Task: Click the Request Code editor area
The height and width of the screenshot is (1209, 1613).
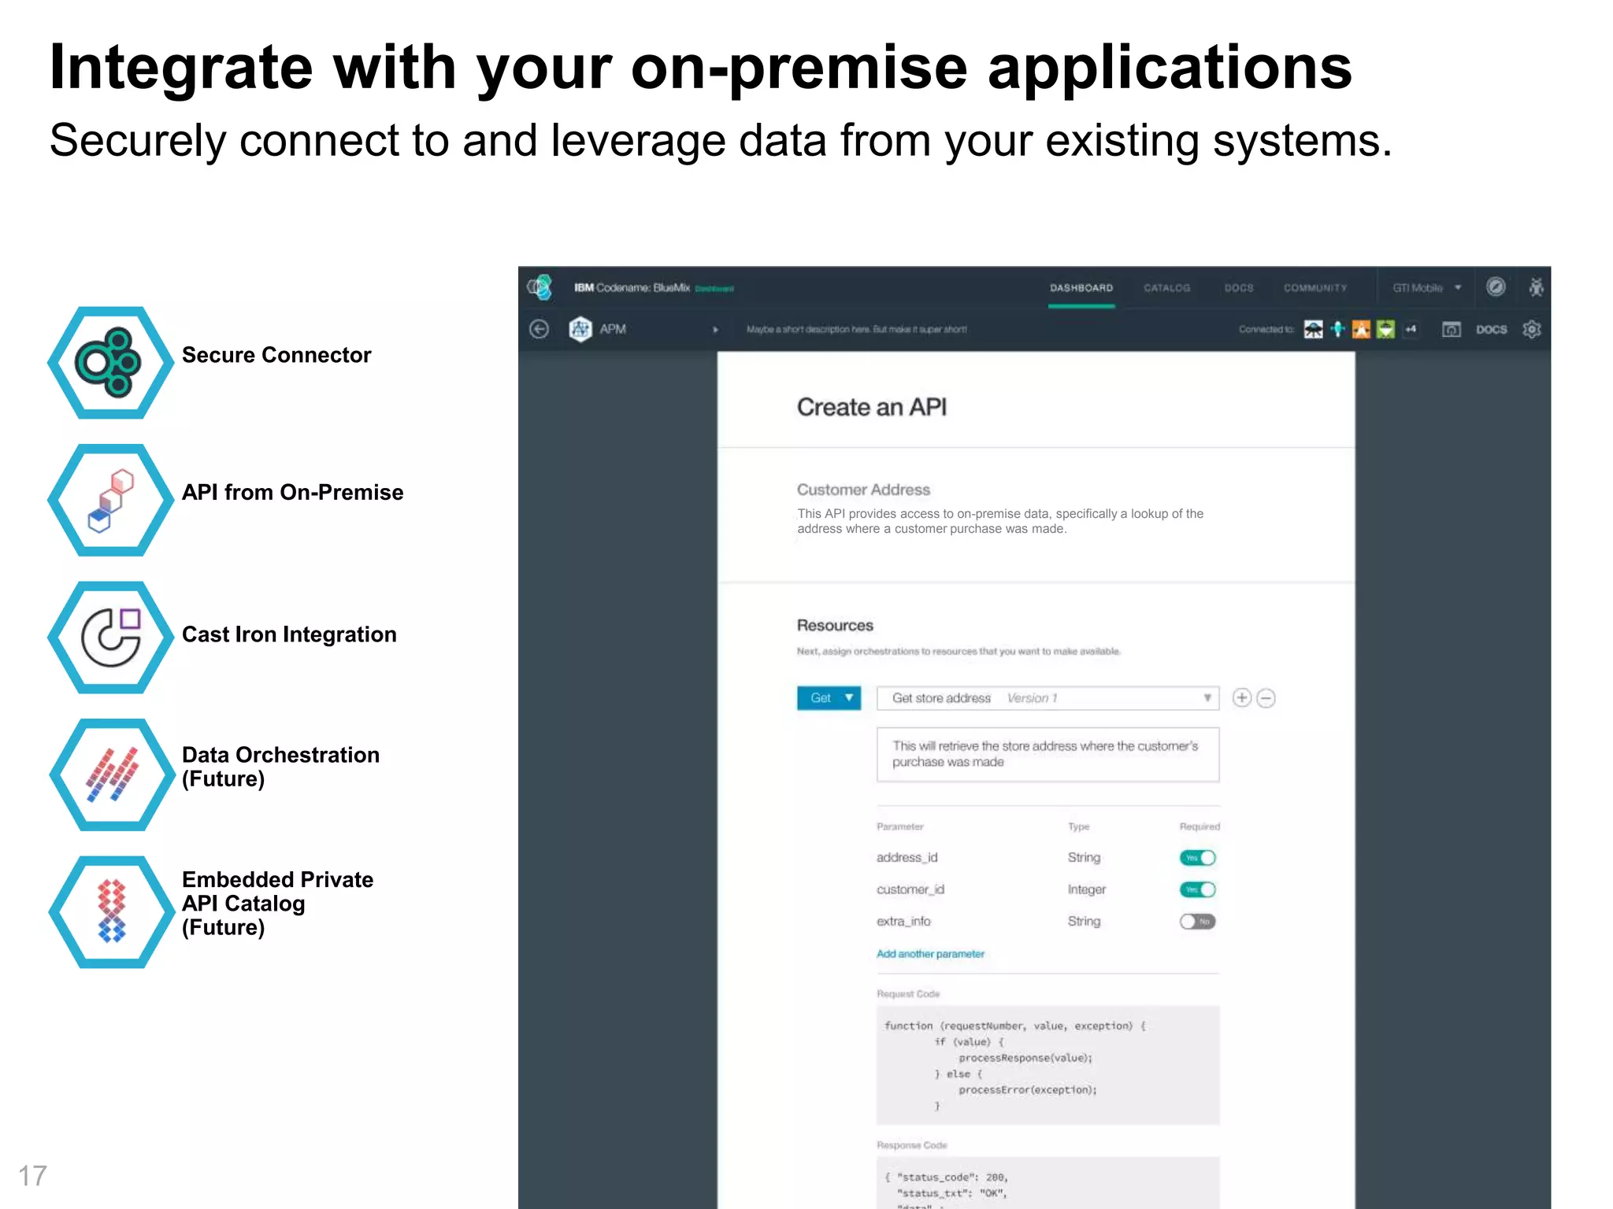Action: (1048, 1065)
